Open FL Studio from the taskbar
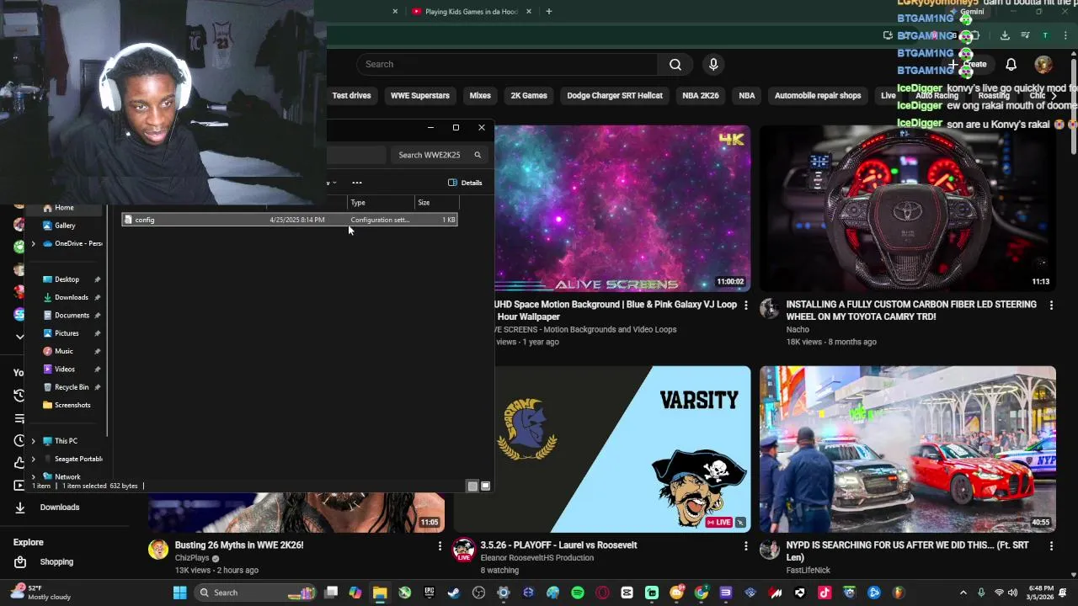Screen dimensions: 1078x606 pos(898,593)
